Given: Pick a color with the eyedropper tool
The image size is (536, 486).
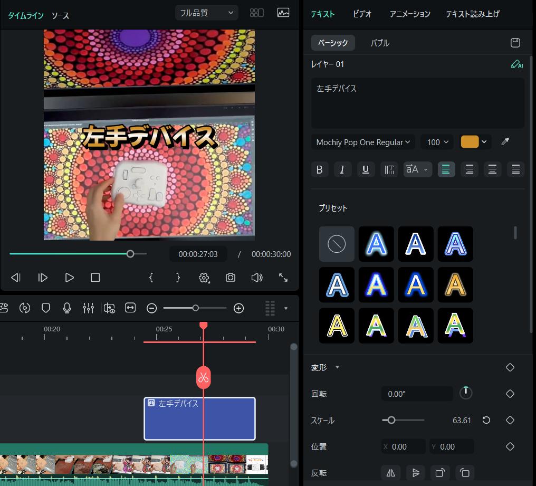Looking at the screenshot, I should 504,141.
